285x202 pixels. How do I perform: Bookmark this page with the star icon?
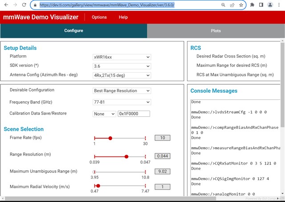click(x=241, y=5)
